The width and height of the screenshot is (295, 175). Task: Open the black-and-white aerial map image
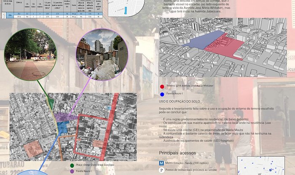coord(73,127)
